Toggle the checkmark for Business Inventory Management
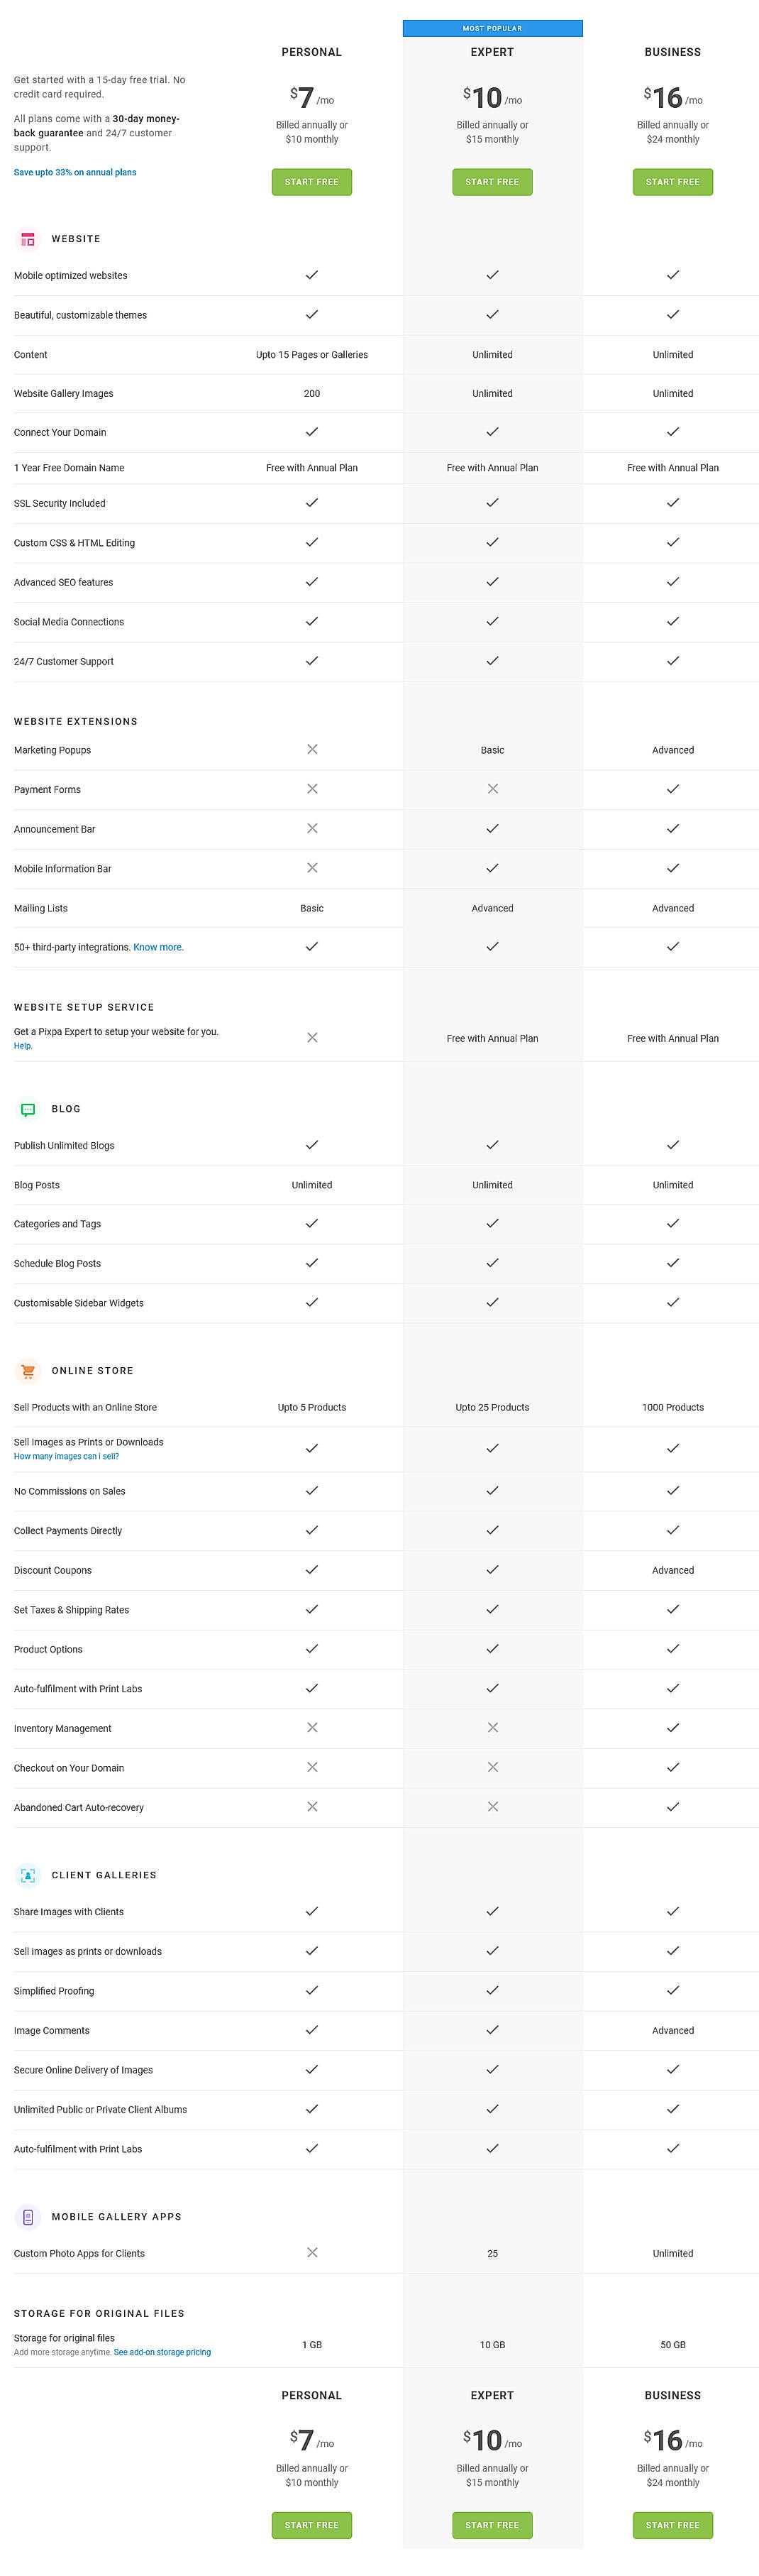The height and width of the screenshot is (2576, 759). click(x=672, y=1728)
